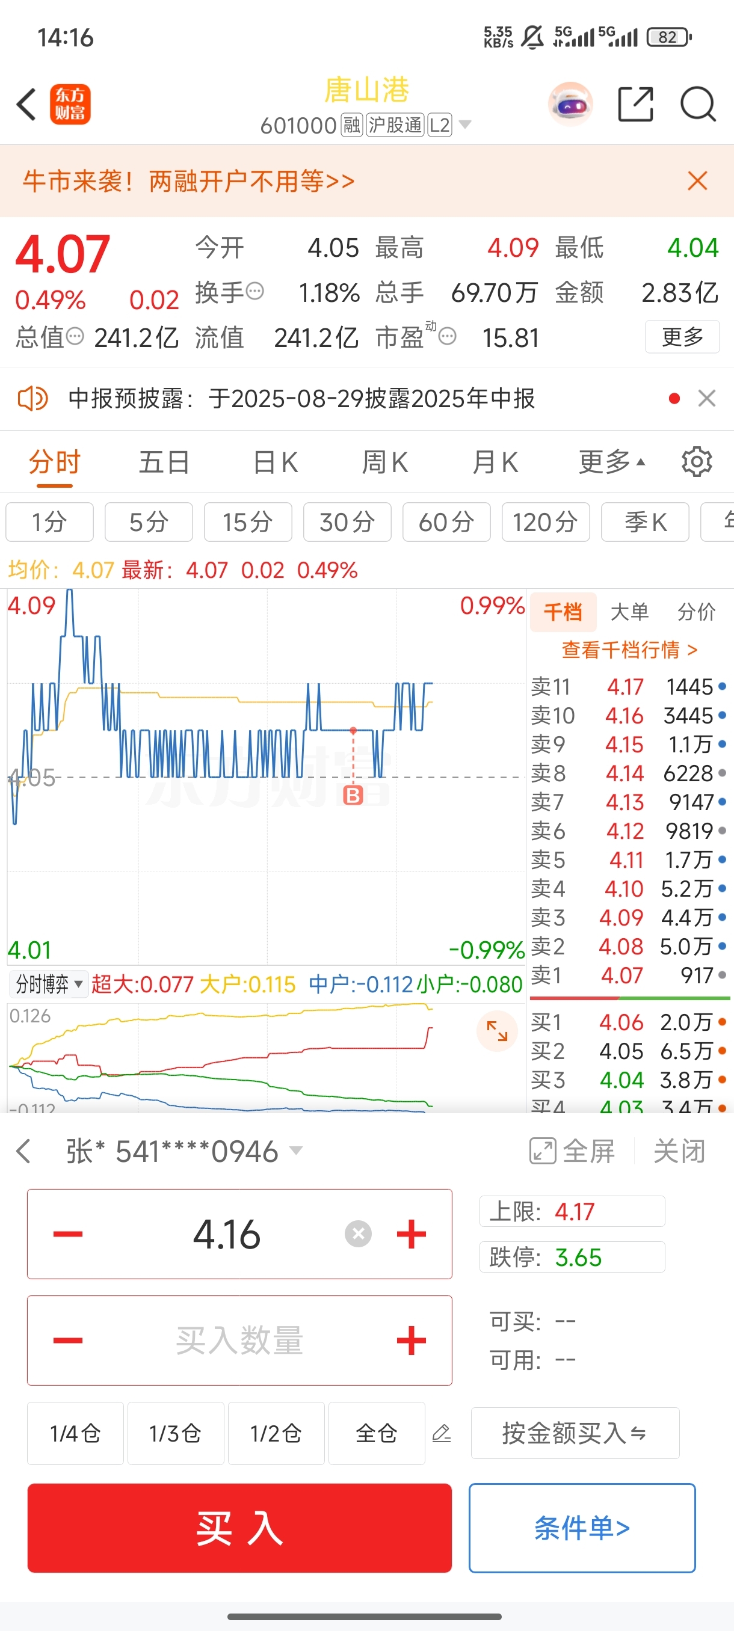This screenshot has width=734, height=1631.
Task: Tap the 买1 4.06 order row
Action: (629, 1022)
